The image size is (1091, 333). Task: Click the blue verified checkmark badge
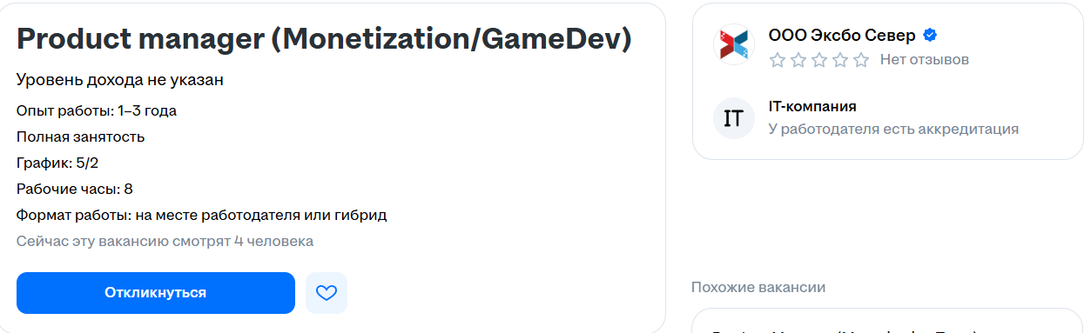click(x=930, y=36)
